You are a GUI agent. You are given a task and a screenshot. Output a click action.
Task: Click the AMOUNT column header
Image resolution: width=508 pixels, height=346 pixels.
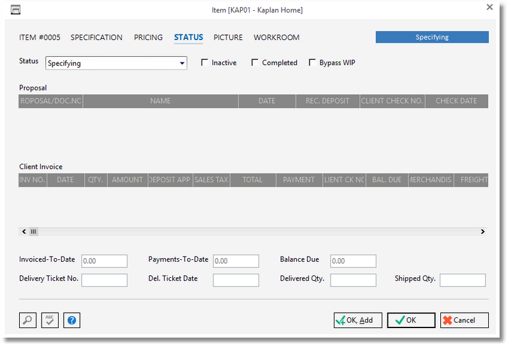(128, 180)
